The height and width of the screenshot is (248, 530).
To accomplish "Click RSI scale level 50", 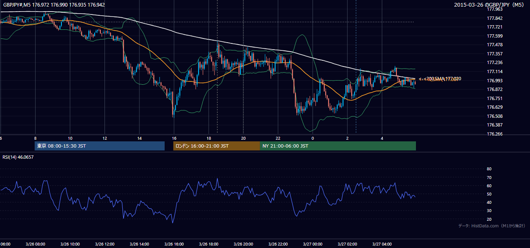I will coord(489,194).
